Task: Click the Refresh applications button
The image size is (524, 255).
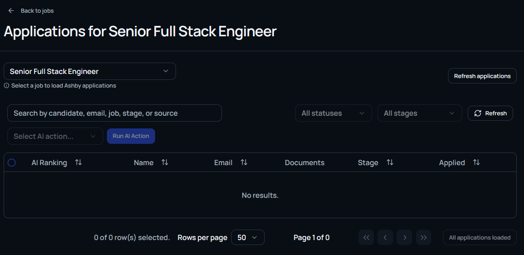Action: [x=482, y=76]
